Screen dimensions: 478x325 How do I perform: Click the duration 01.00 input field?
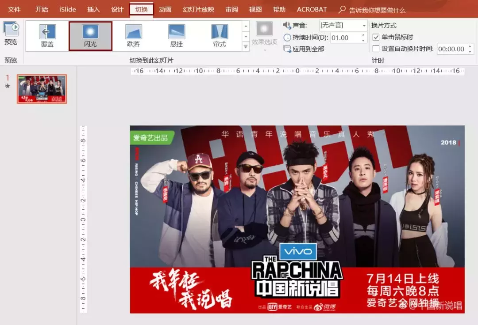[x=345, y=38]
